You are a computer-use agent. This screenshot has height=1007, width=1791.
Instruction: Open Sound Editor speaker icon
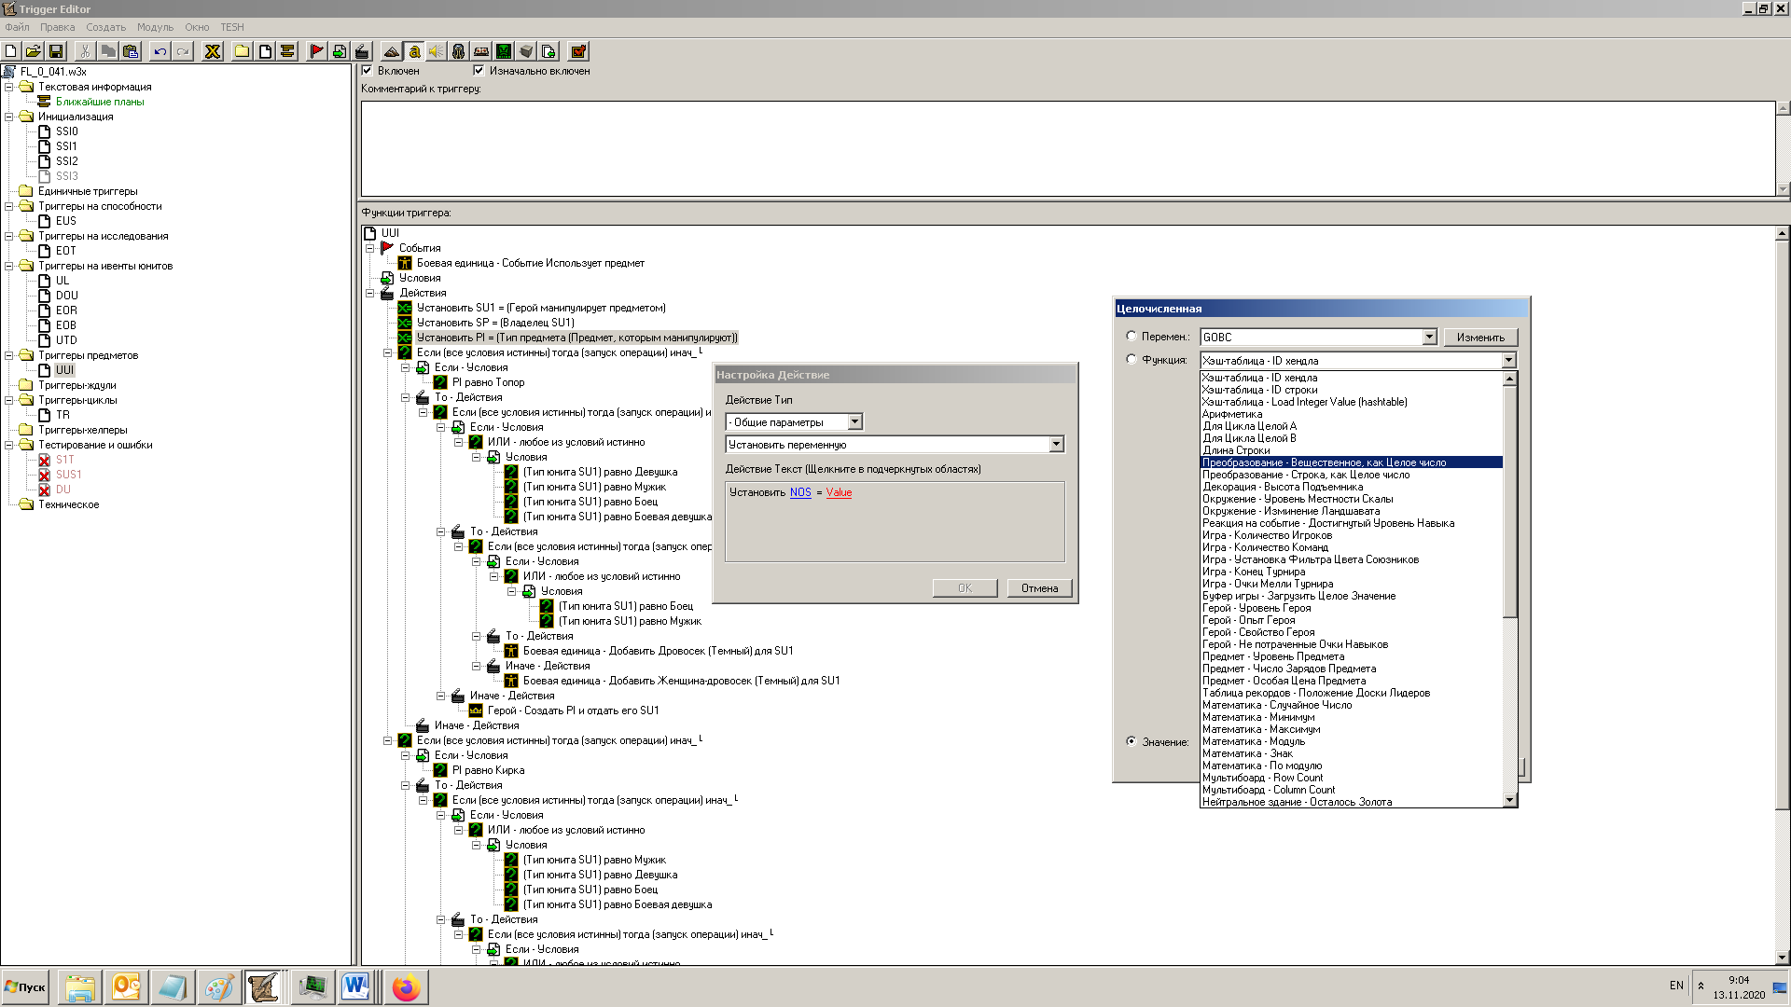tap(436, 51)
